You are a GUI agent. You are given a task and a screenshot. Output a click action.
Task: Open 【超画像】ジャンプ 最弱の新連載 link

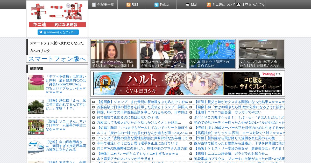click(x=142, y=102)
